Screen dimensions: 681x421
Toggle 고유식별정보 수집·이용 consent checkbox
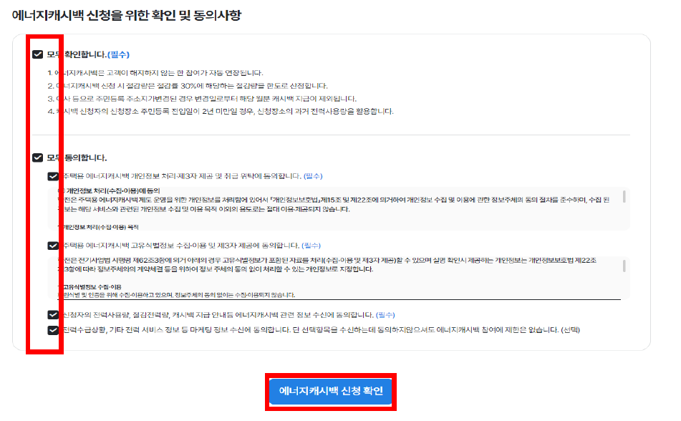(53, 246)
